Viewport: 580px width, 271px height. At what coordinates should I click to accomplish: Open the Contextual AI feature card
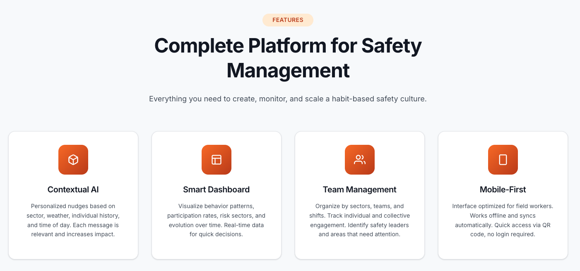click(73, 195)
